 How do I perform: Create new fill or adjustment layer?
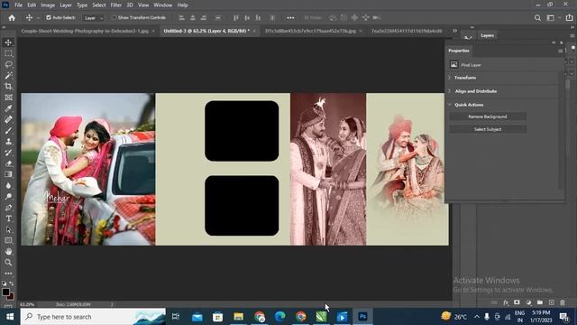[x=529, y=302]
